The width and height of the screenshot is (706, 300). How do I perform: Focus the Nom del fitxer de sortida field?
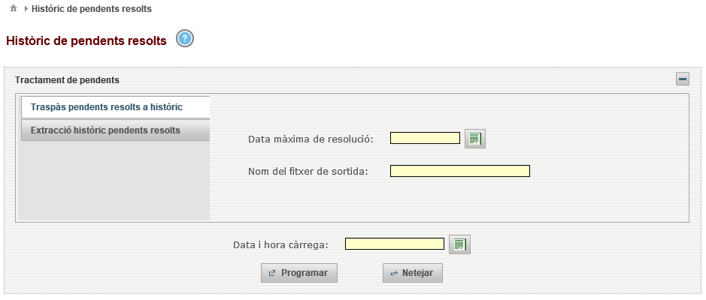coord(459,171)
